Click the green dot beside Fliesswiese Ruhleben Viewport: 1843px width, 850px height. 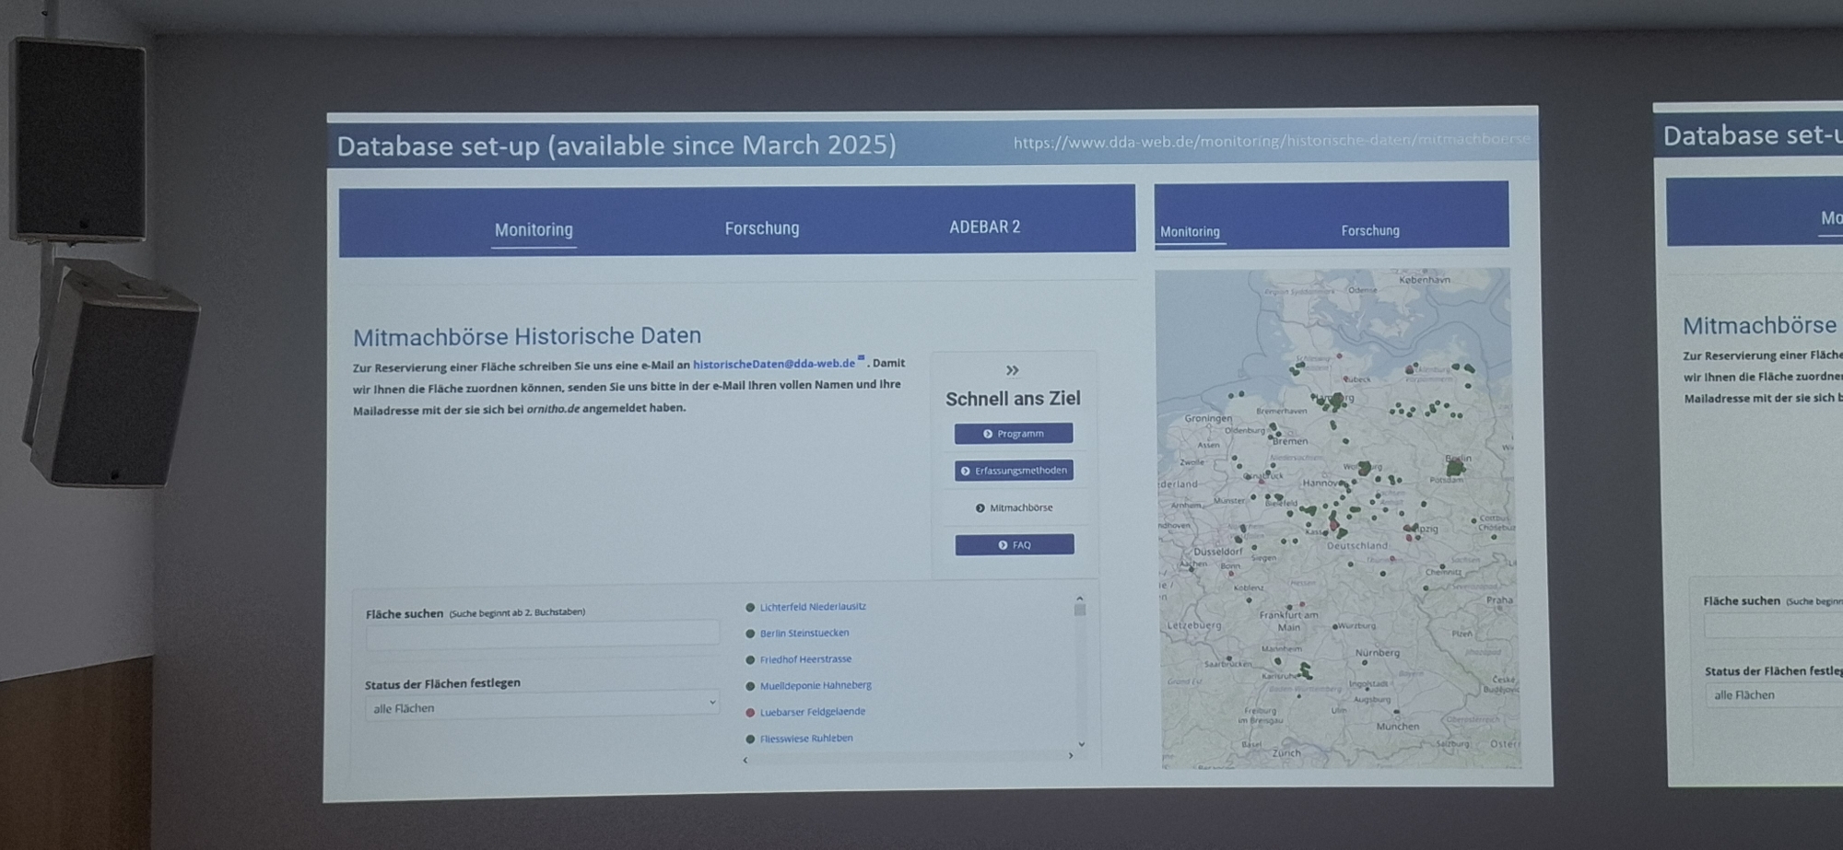click(x=750, y=739)
